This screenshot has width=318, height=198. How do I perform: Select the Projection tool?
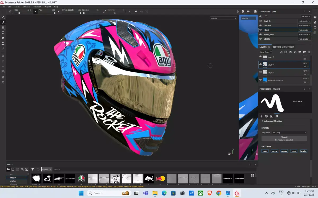3,27
